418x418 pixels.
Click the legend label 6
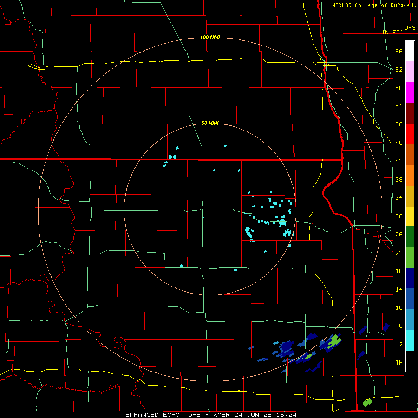[401, 326]
